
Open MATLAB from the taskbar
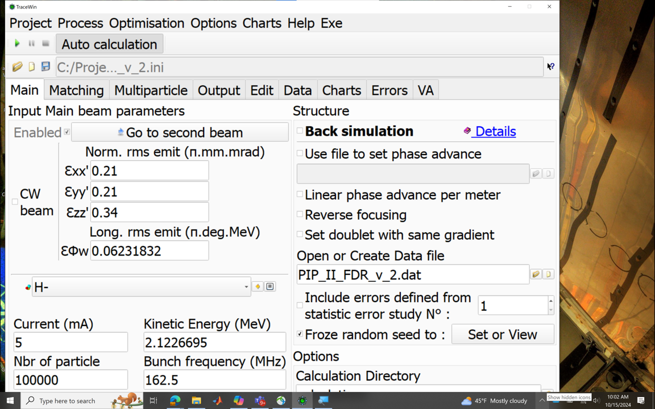tap(218, 400)
